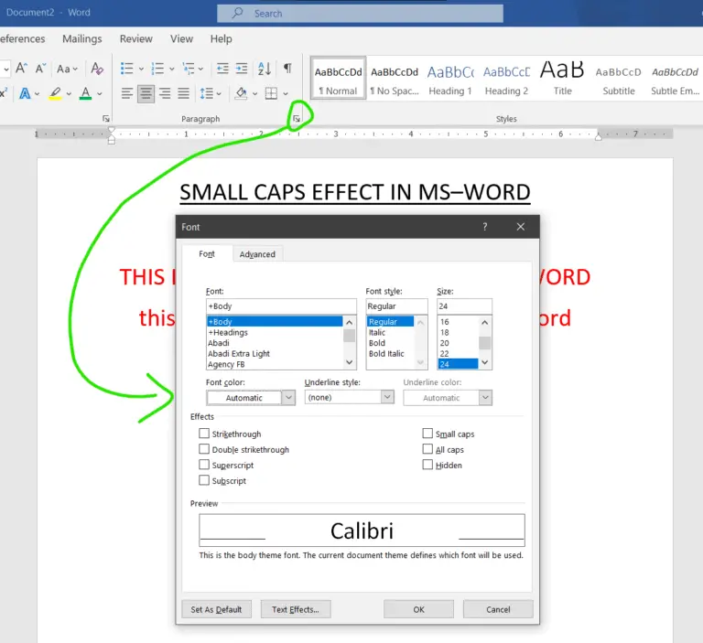Click the search magnifier icon
Viewport: 703px width, 643px height.
coord(237,13)
